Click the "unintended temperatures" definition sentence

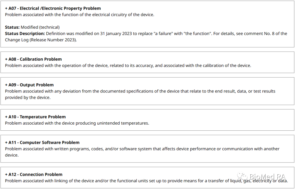[x=77, y=123]
